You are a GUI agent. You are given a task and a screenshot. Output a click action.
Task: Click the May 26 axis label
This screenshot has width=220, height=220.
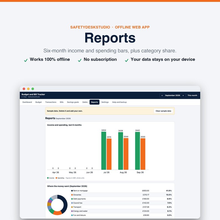[x=73, y=172]
